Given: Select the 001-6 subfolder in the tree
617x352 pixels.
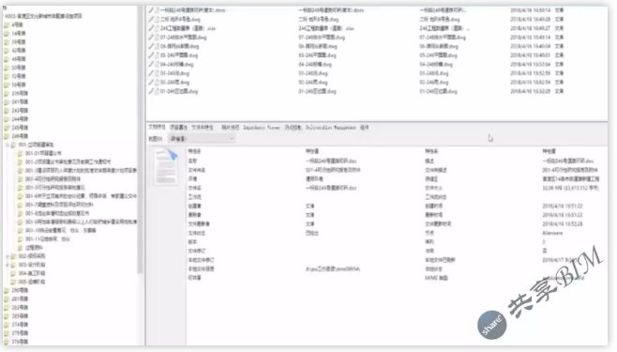Looking at the screenshot, I should pyautogui.click(x=81, y=196).
